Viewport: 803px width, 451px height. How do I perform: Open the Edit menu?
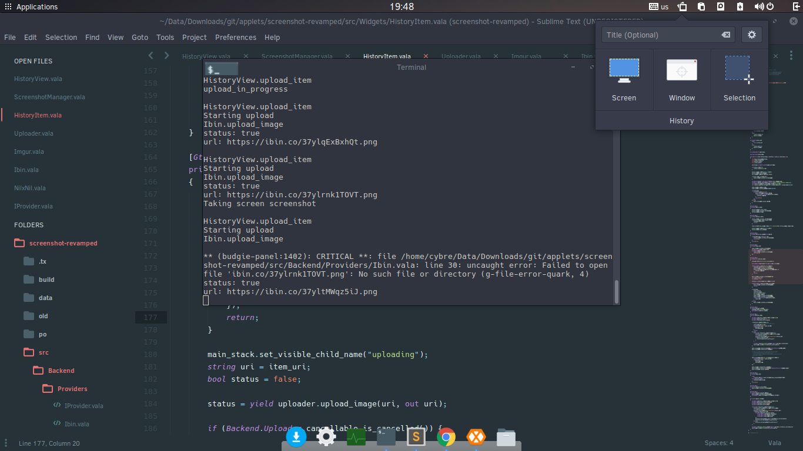[x=31, y=37]
